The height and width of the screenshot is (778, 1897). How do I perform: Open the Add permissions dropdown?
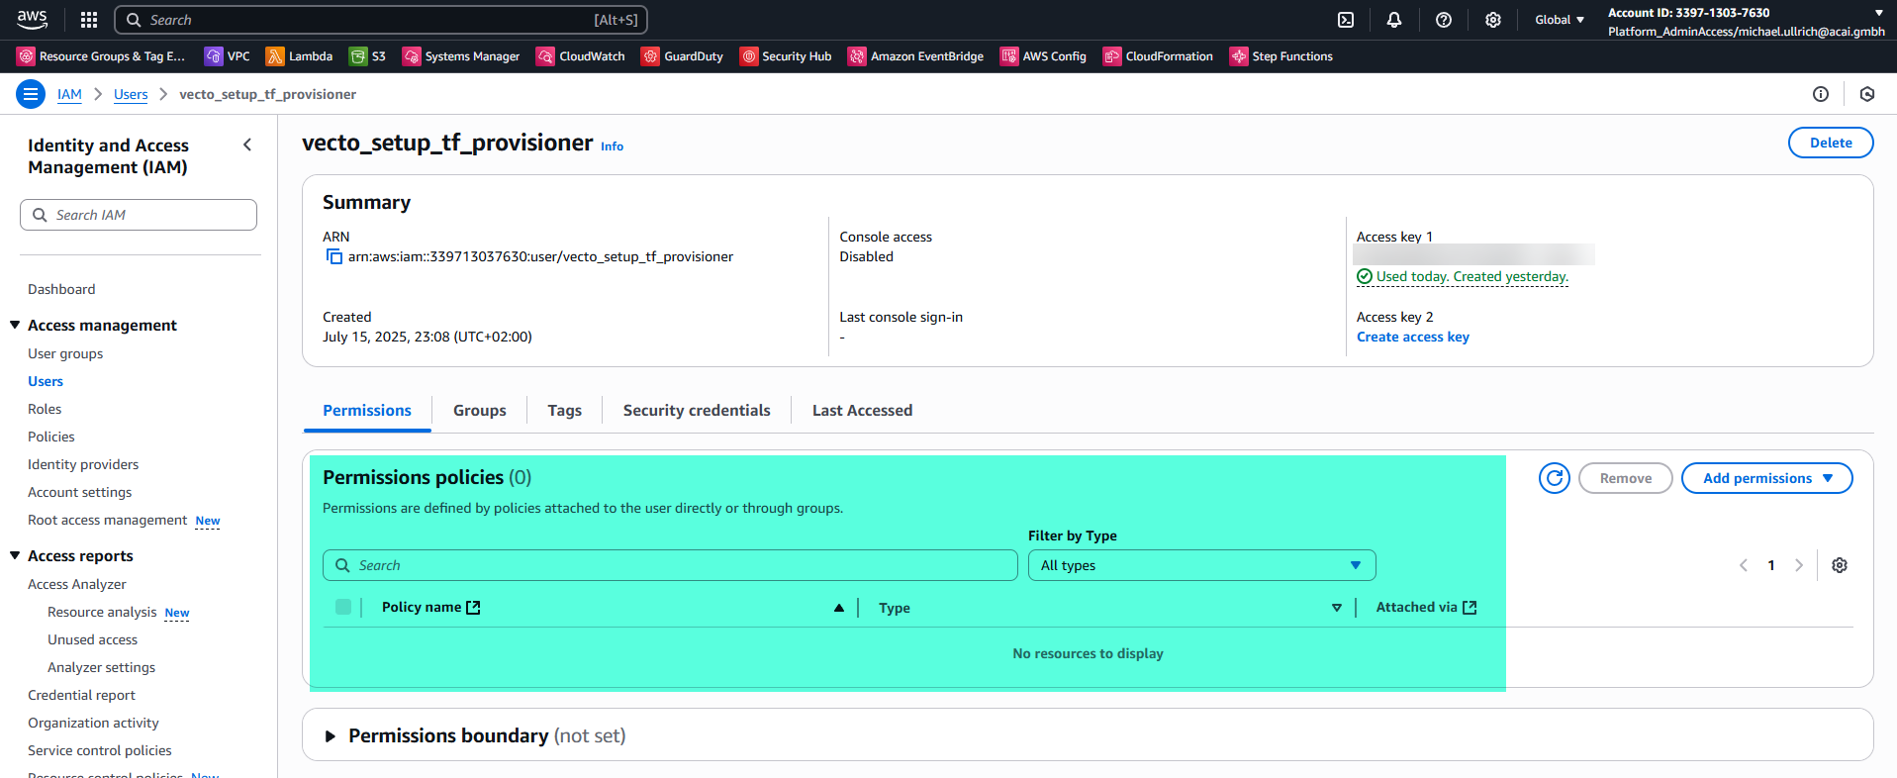(x=1766, y=478)
